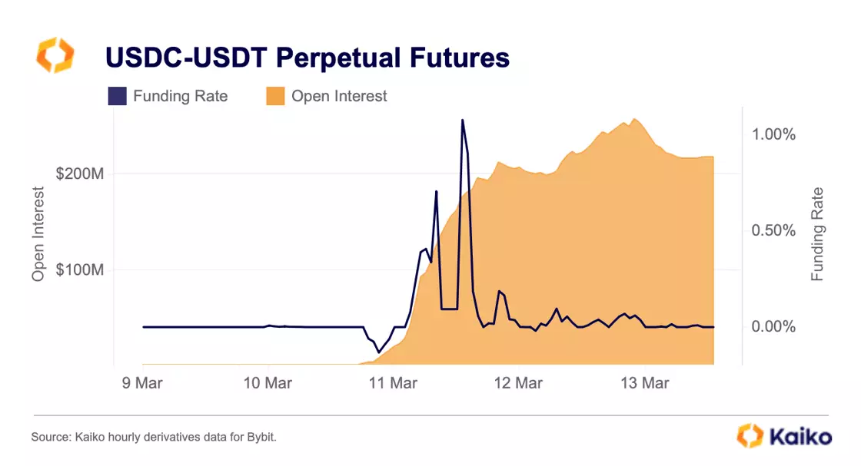Select the 12 Mar x-axis label
Viewport: 861px width, 466px height.
click(x=518, y=383)
